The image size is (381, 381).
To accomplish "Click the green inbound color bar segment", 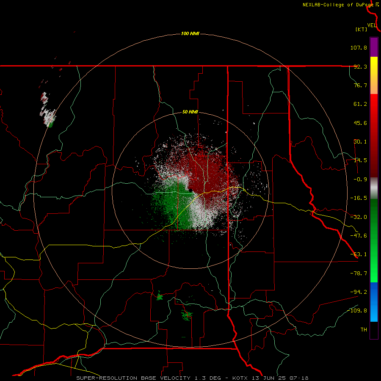I will coord(374,240).
